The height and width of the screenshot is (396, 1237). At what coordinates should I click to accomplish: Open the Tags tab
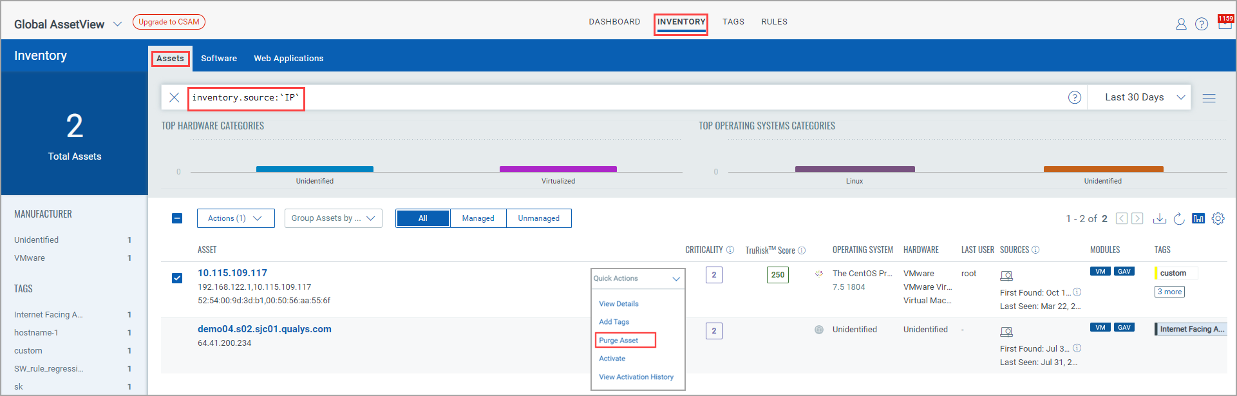coord(733,22)
